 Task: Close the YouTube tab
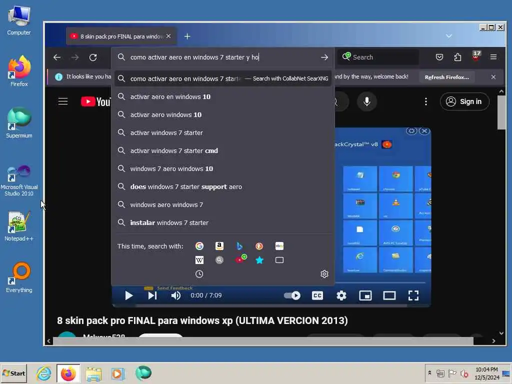click(x=168, y=36)
